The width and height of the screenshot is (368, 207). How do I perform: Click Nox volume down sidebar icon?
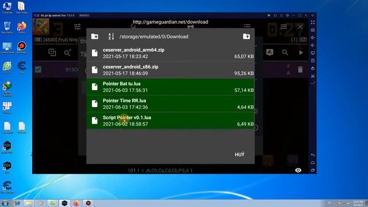[x=313, y=45]
